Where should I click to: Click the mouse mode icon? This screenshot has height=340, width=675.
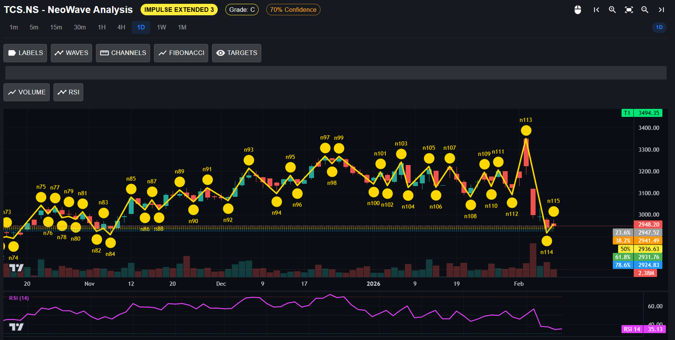click(577, 10)
